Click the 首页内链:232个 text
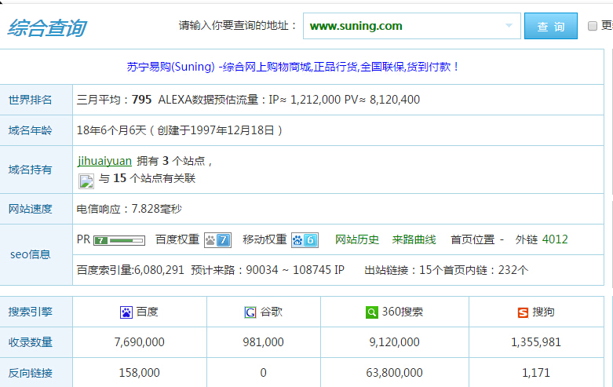Screen dimensions: 613x387 coord(486,270)
